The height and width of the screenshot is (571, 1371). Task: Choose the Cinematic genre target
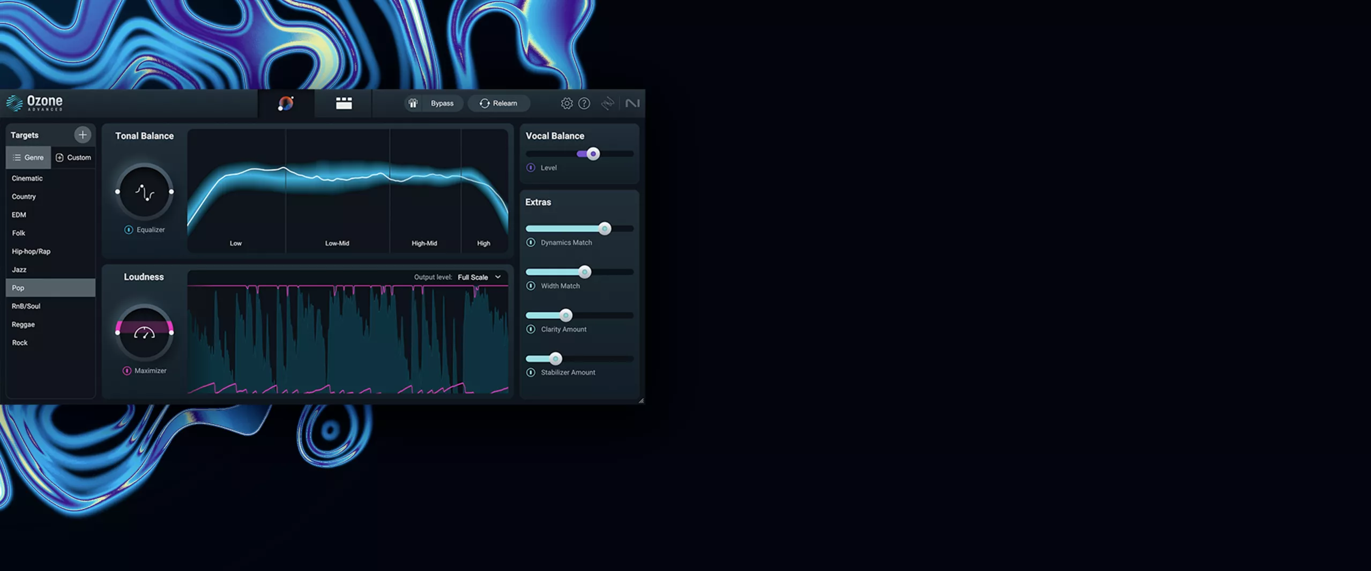tap(50, 178)
